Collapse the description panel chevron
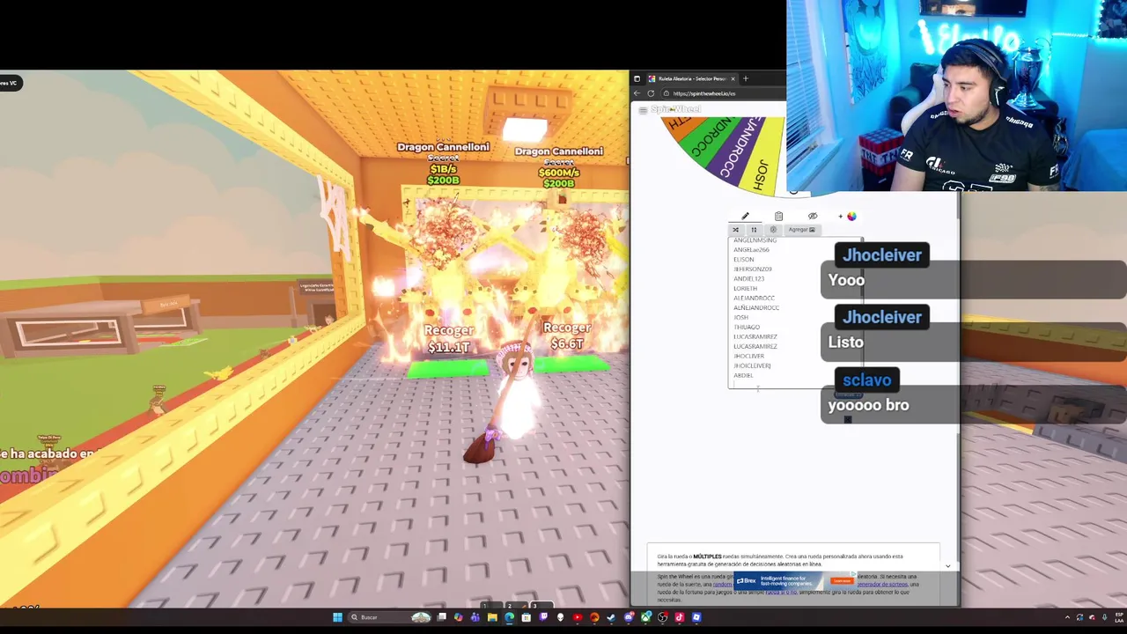 948,566
